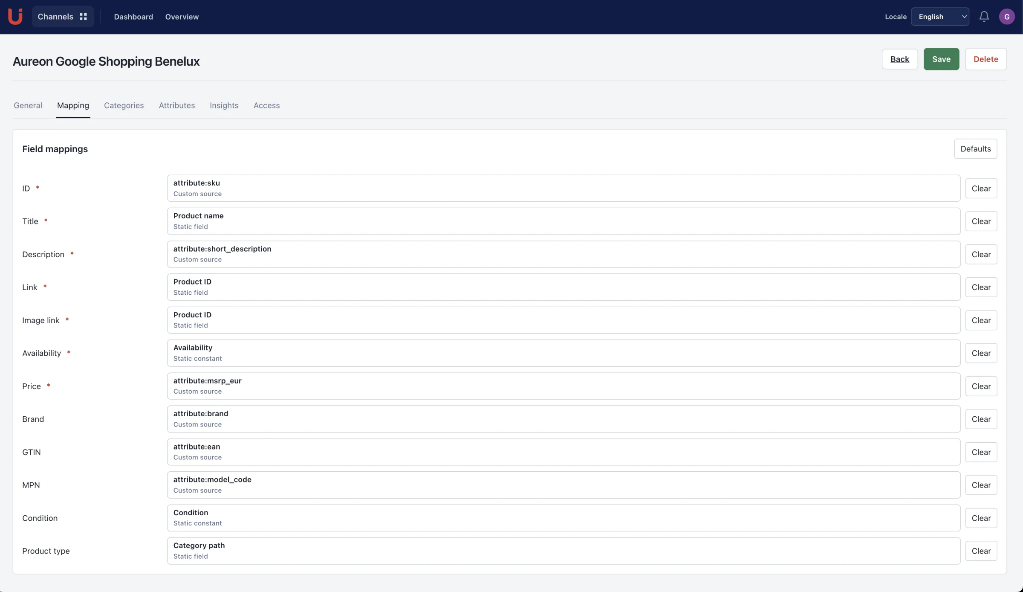1023x592 pixels.
Task: Clear the Price field mapping
Action: pyautogui.click(x=981, y=386)
